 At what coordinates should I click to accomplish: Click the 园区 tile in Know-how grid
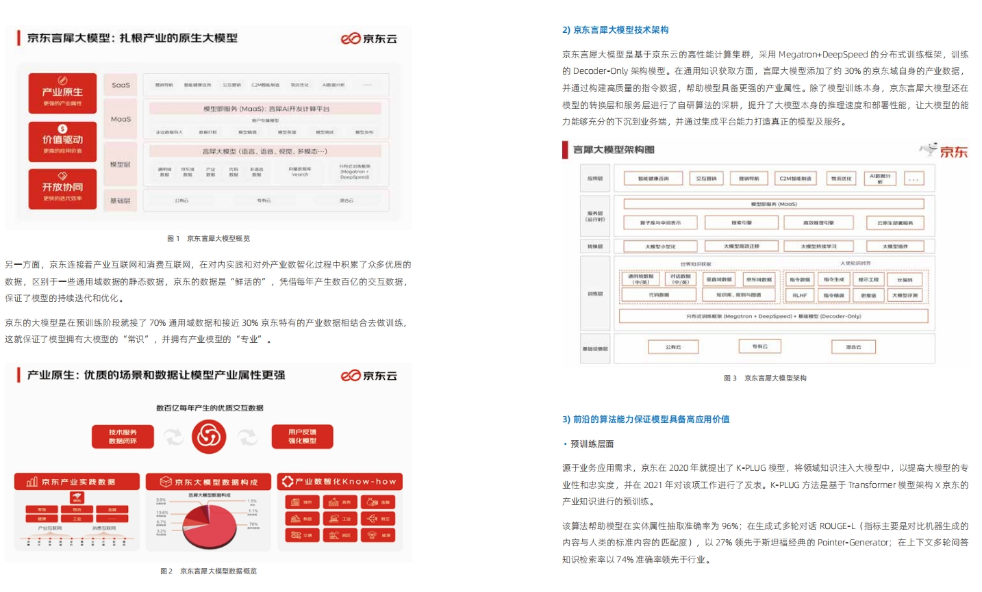point(341,535)
